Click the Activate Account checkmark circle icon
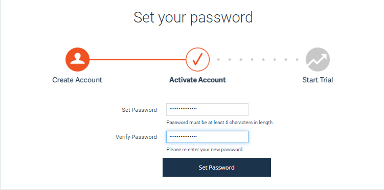 [198, 59]
